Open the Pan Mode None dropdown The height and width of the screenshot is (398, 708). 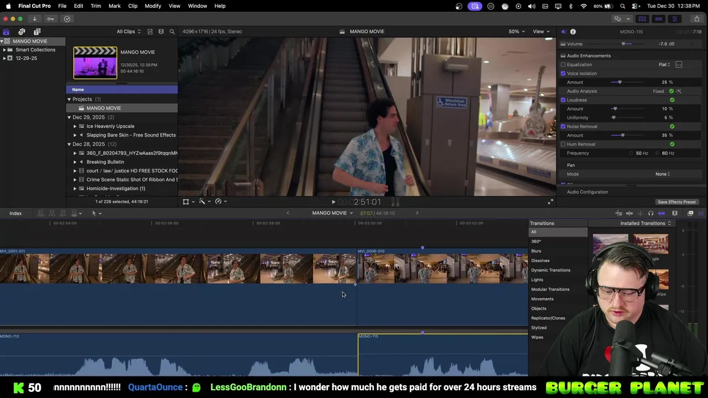click(663, 174)
